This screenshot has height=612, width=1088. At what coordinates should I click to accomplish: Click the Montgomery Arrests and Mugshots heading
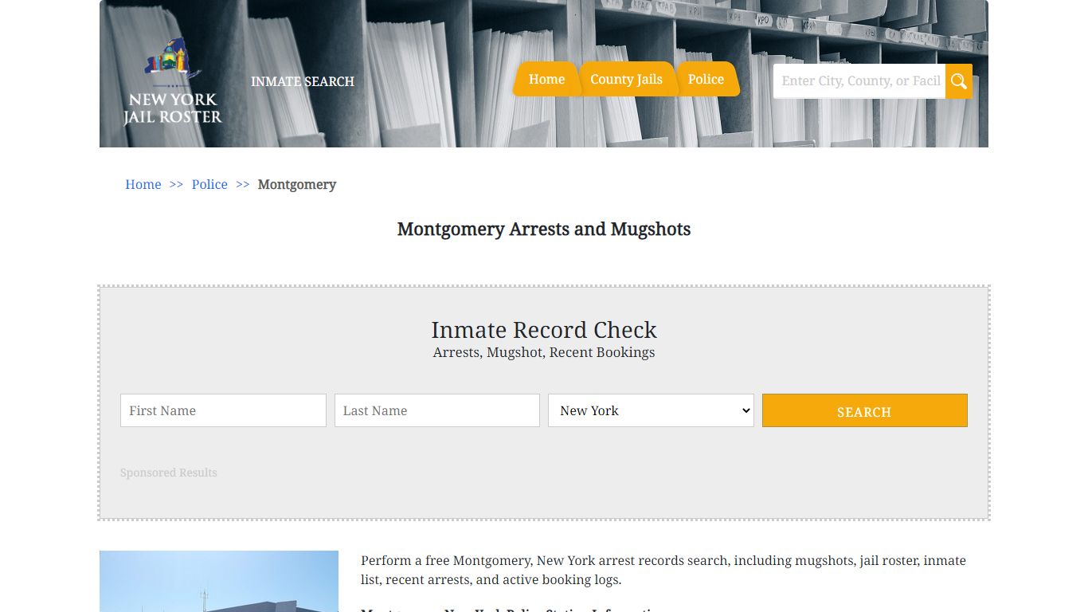pos(544,229)
